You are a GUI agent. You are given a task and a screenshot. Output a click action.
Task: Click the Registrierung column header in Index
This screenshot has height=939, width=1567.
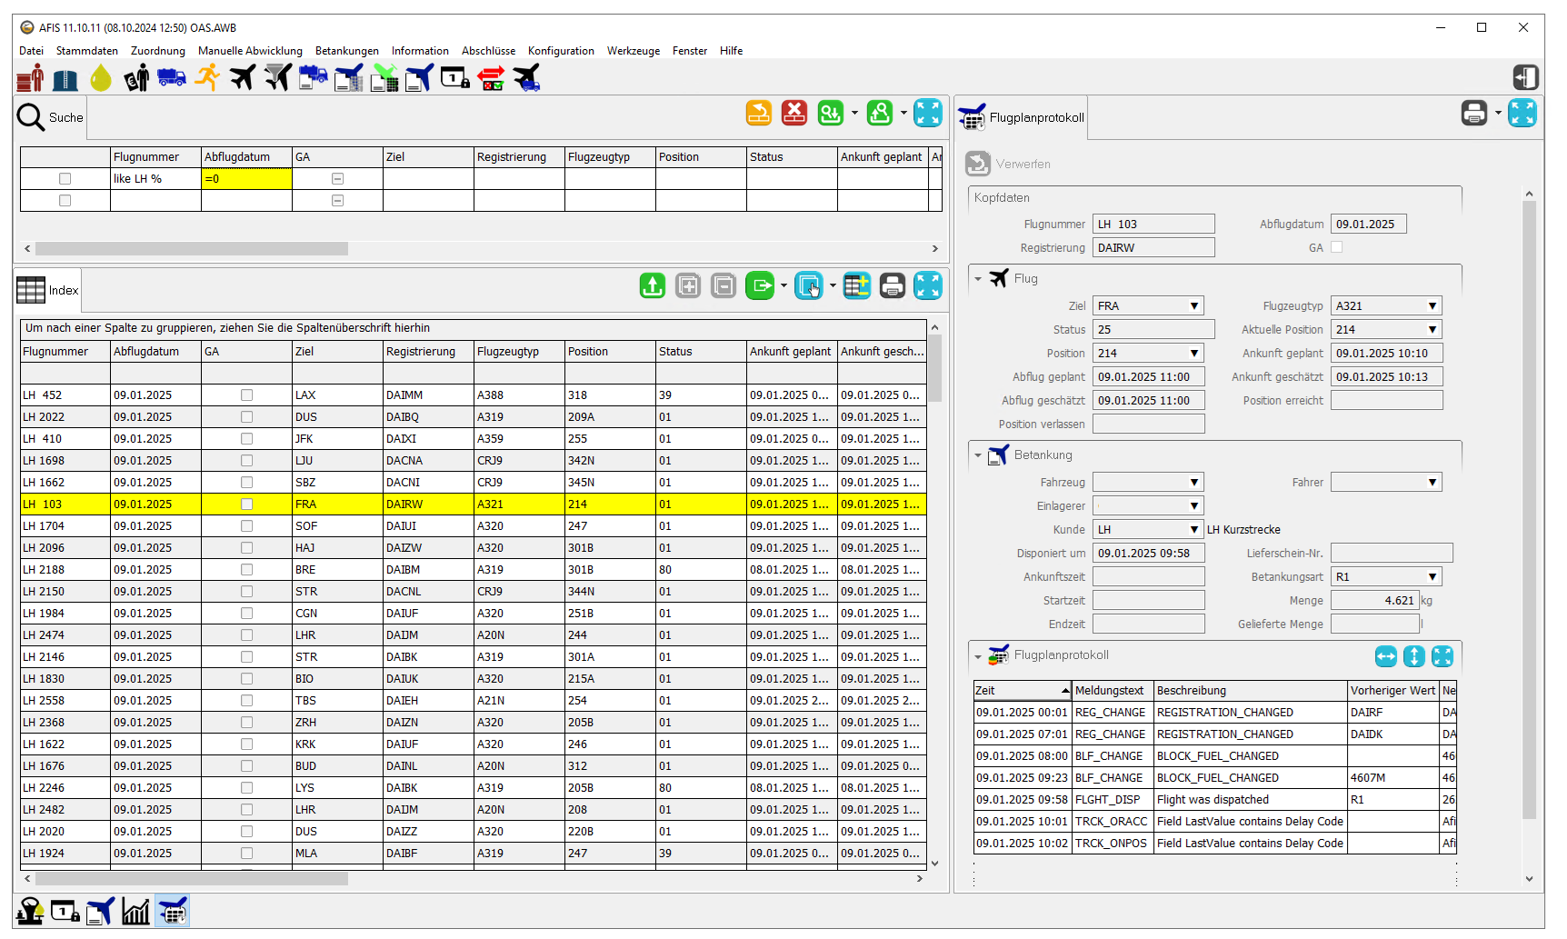pyautogui.click(x=428, y=352)
